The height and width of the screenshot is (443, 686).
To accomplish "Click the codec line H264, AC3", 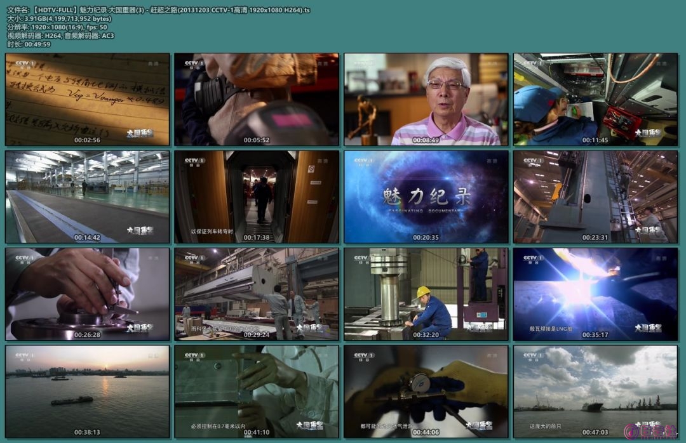I will coord(60,36).
